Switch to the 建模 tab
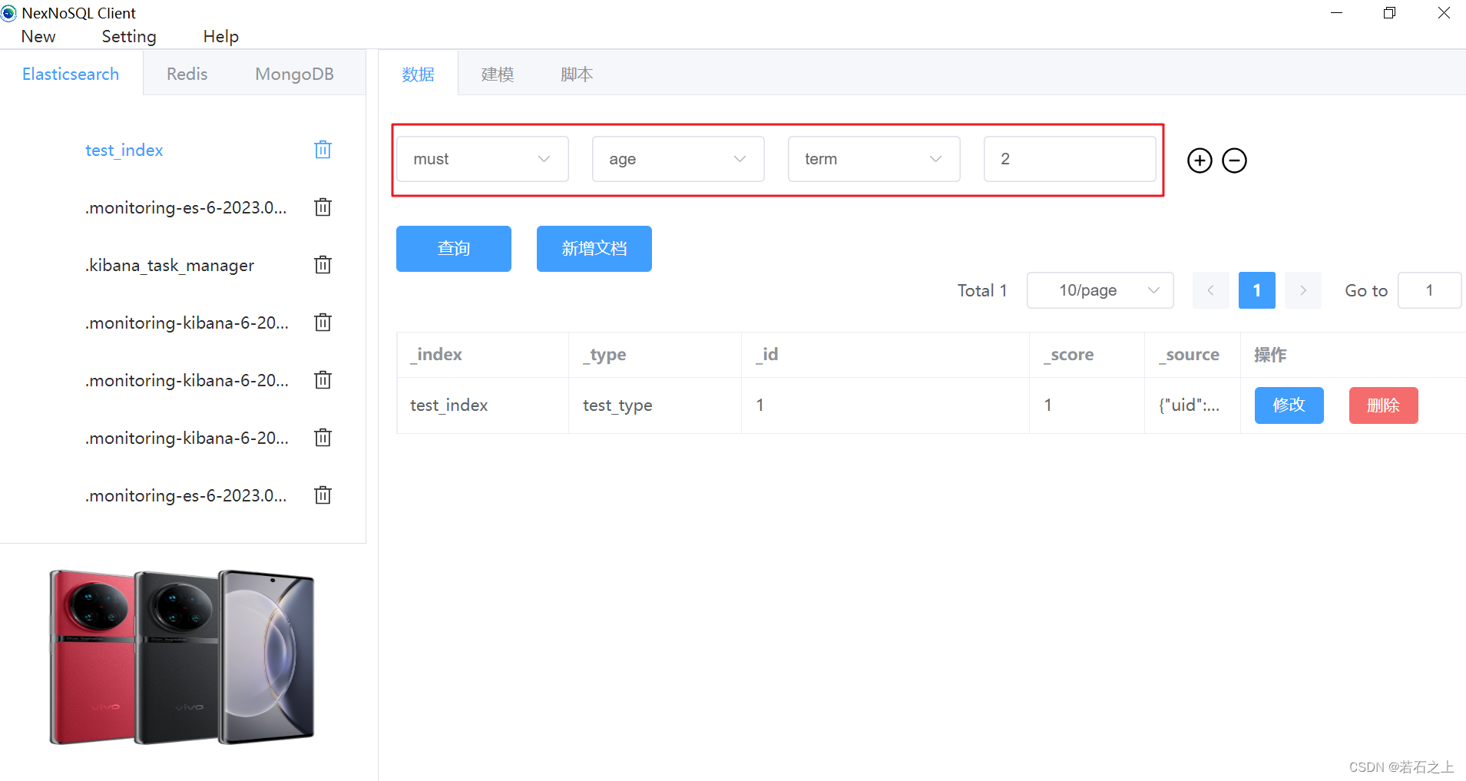 (497, 73)
